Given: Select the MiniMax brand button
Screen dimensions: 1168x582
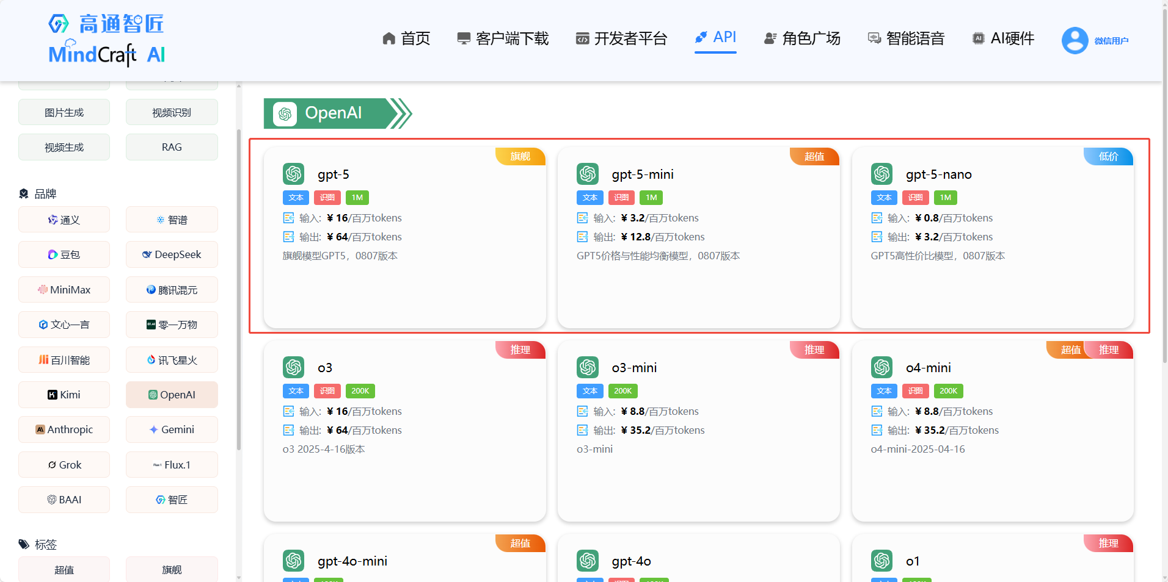Looking at the screenshot, I should tap(64, 290).
